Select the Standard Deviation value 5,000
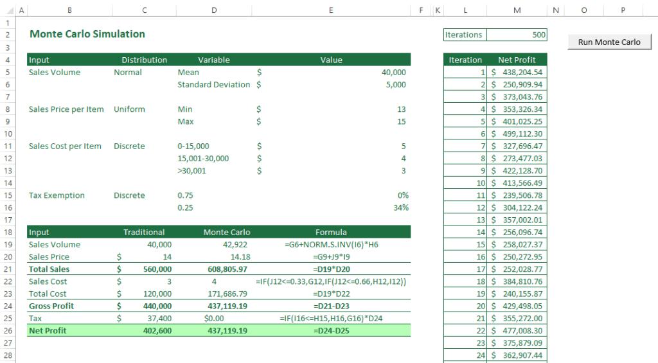The height and width of the screenshot is (363, 658). 331,84
